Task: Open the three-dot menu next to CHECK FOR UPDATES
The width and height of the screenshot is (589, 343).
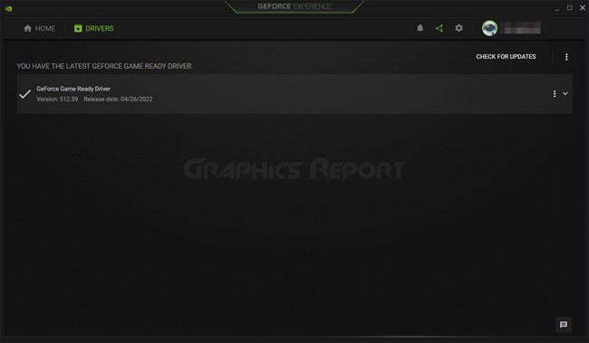Action: click(x=566, y=57)
